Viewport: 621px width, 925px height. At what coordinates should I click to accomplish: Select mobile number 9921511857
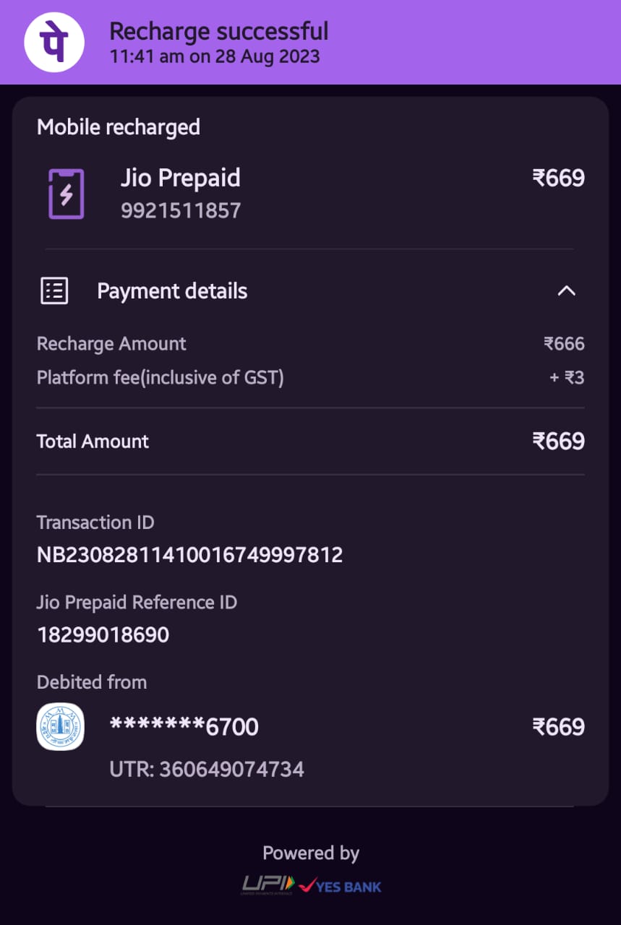pos(181,210)
